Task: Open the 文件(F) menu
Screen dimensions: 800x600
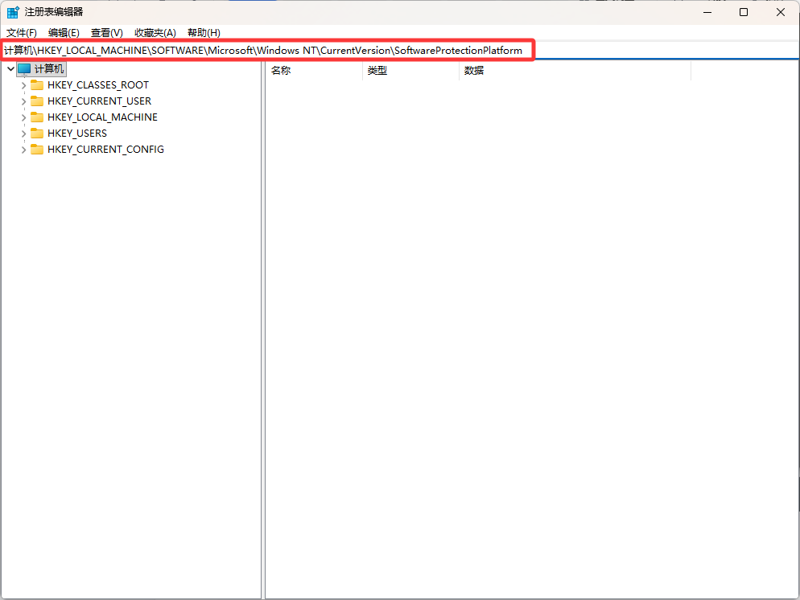Action: (x=22, y=33)
